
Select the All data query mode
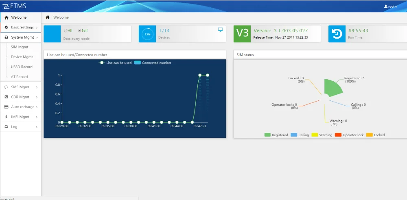click(x=68, y=30)
